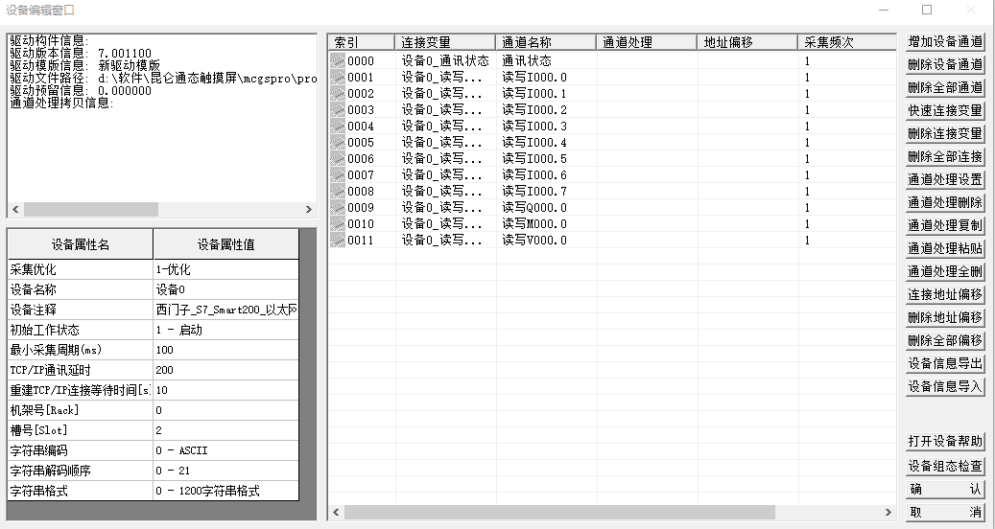Viewport: 995px width, 529px height.
Task: Confirm with 确认 button
Action: (945, 489)
